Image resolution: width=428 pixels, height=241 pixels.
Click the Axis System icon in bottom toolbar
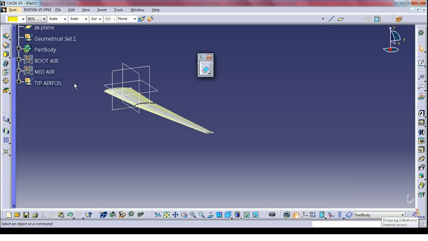click(304, 215)
